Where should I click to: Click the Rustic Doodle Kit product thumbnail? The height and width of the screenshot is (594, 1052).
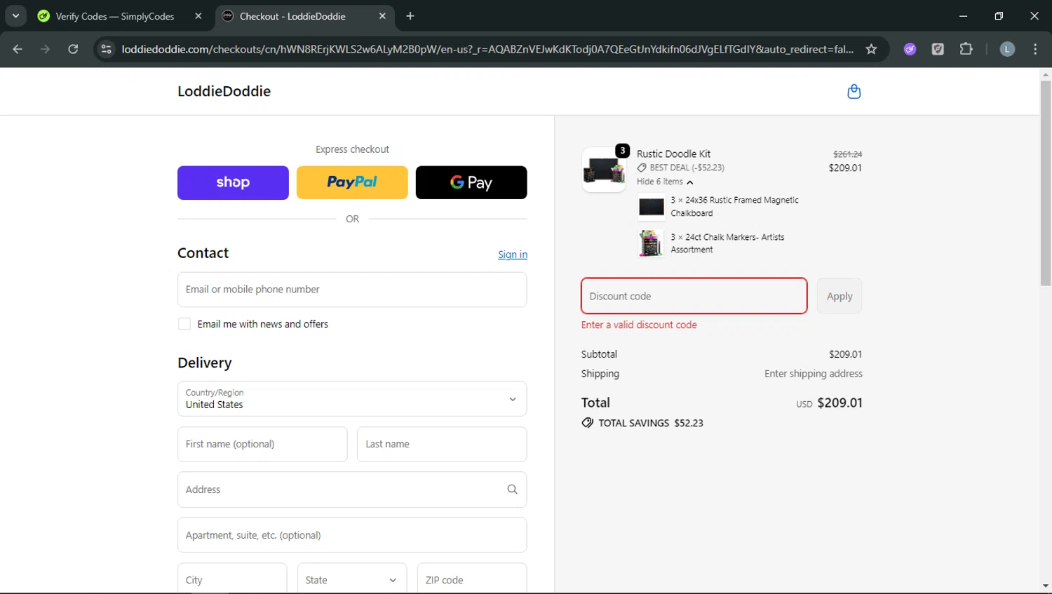click(x=604, y=170)
